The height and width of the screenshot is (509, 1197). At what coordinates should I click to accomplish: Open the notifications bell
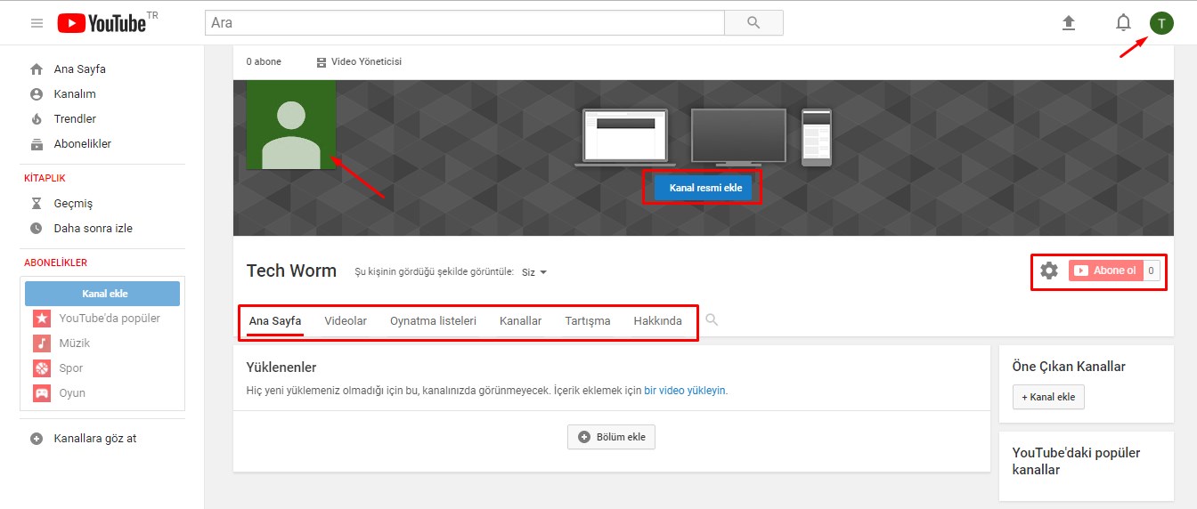pyautogui.click(x=1123, y=23)
